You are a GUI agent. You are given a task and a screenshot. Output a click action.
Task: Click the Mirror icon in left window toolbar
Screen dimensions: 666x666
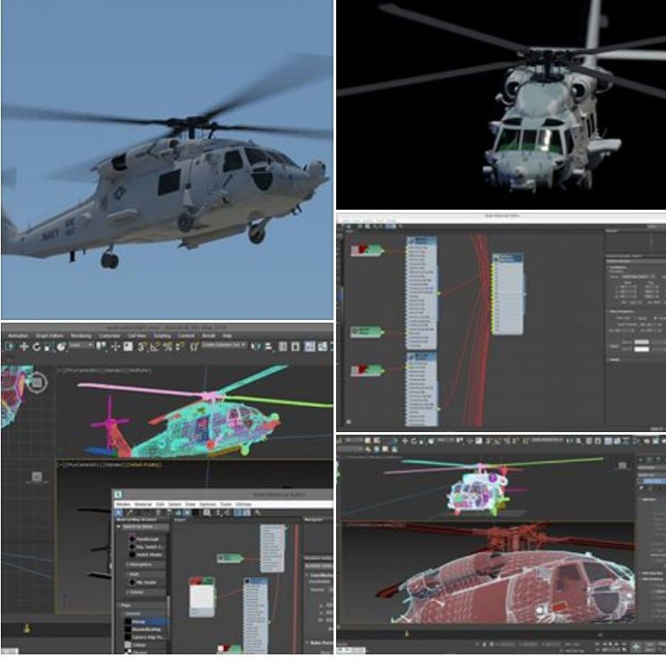(255, 347)
